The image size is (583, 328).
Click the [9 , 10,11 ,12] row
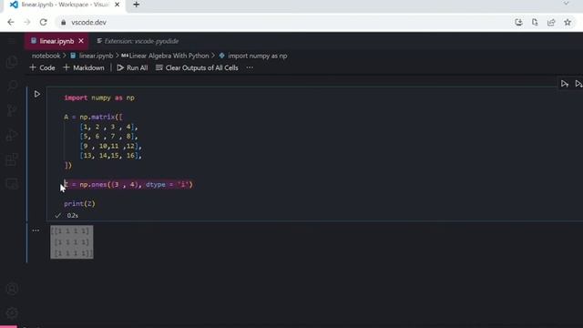[110, 146]
